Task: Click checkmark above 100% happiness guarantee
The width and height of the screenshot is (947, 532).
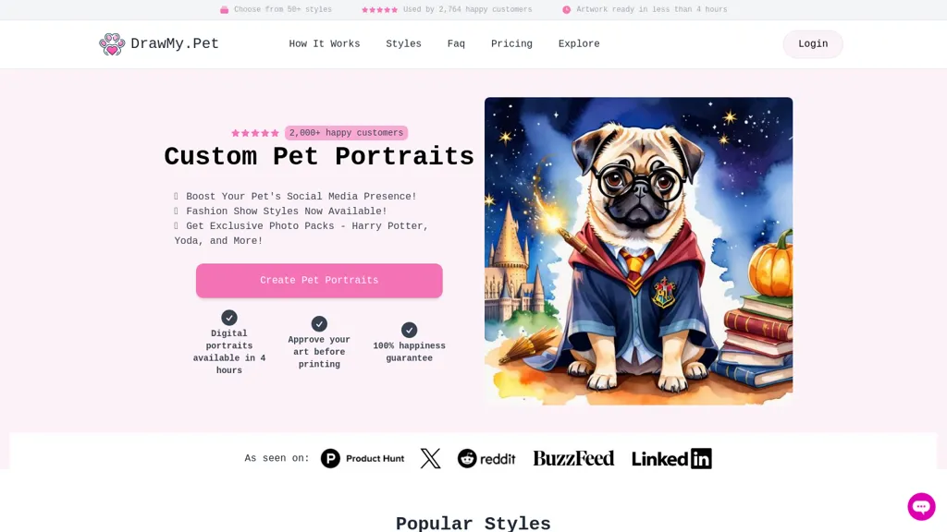Action: pos(409,330)
